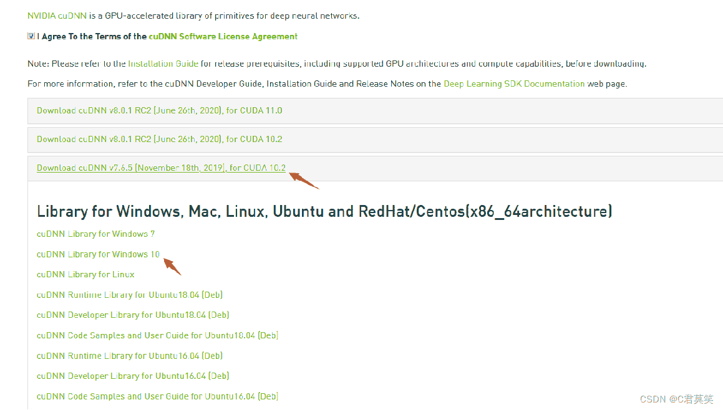The width and height of the screenshot is (723, 410).
Task: Download cuDNN Developer Library for Ubuntu16.04
Action: [133, 376]
